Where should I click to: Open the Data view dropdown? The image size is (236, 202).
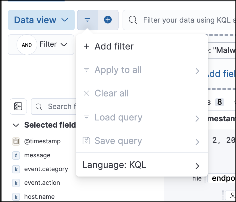(41, 20)
